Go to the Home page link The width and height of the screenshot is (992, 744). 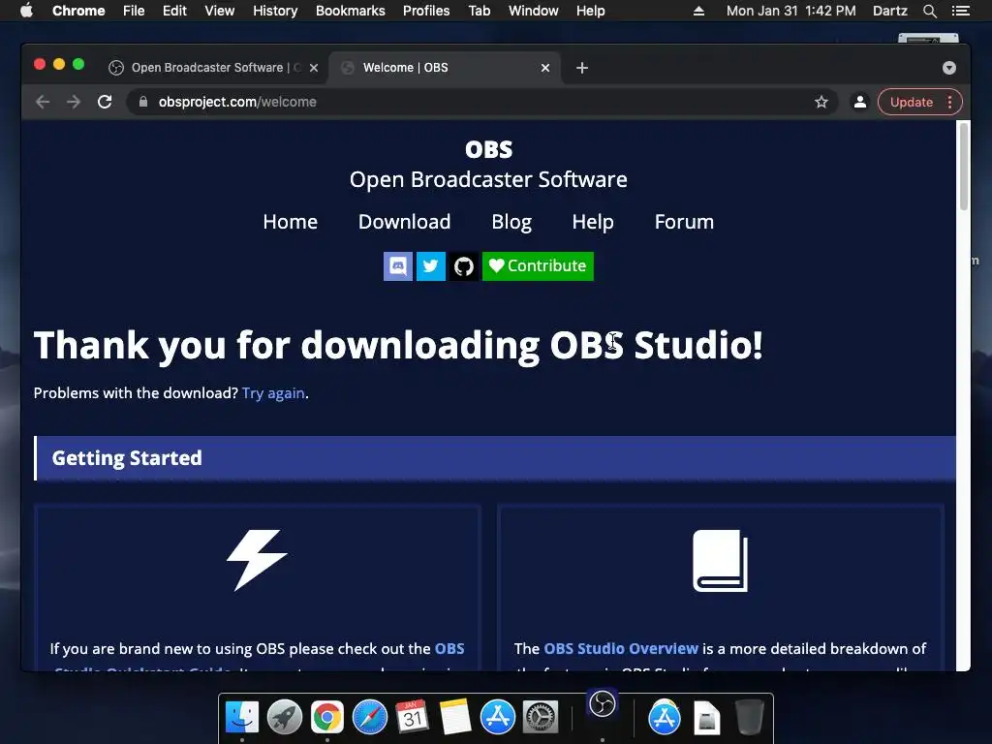coord(291,222)
